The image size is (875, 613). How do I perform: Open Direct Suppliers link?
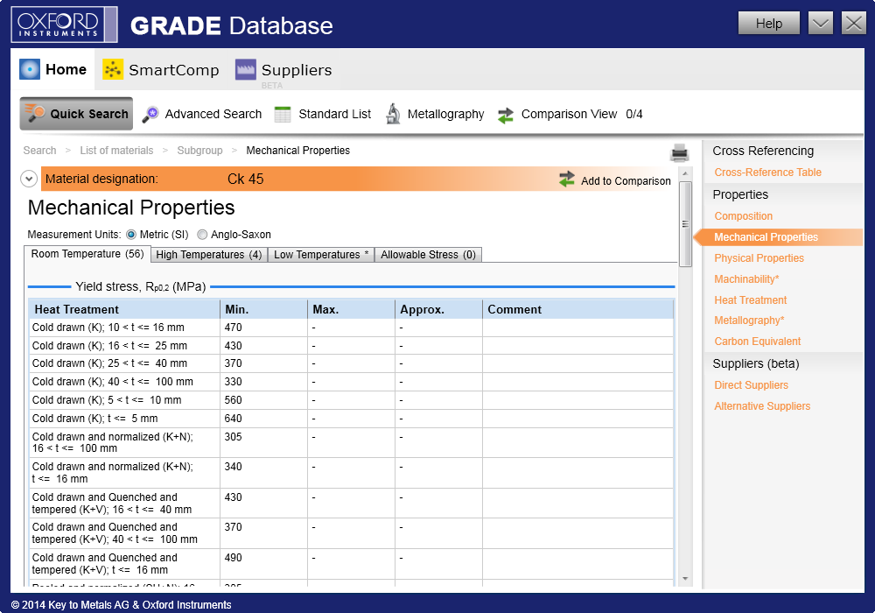pyautogui.click(x=751, y=385)
